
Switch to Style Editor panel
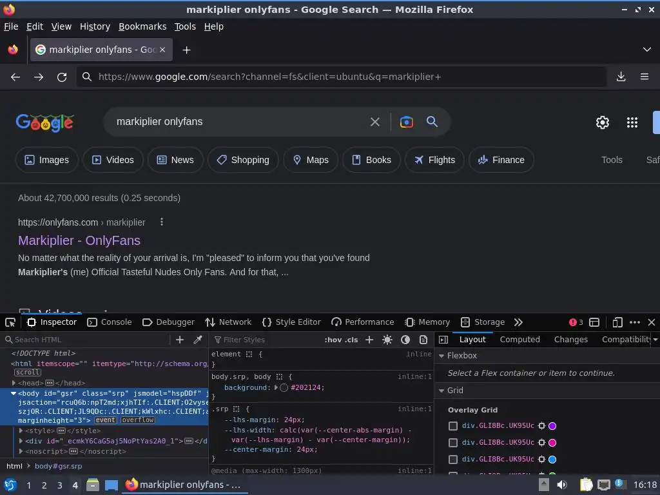click(291, 322)
